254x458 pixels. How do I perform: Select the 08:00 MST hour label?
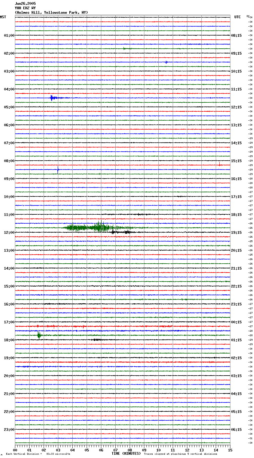[9, 161]
